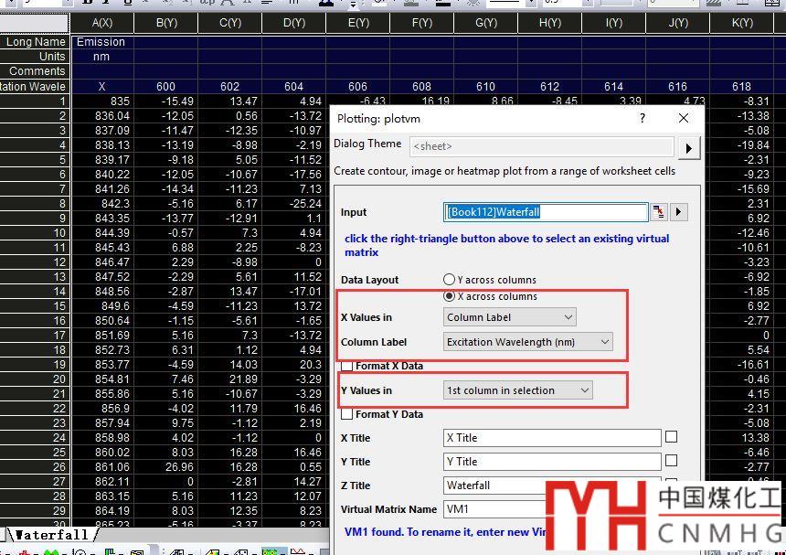Select row header 10

(35, 232)
